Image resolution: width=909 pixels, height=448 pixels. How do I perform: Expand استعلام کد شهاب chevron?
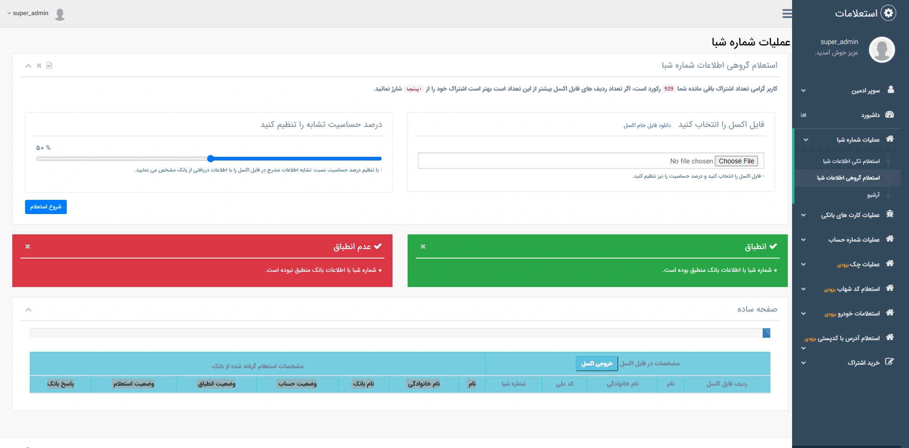click(803, 289)
